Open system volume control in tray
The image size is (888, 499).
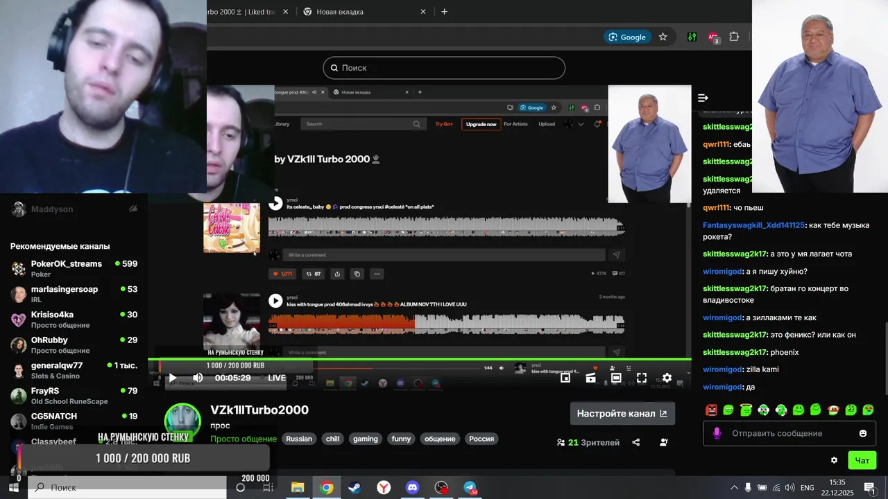[789, 487]
